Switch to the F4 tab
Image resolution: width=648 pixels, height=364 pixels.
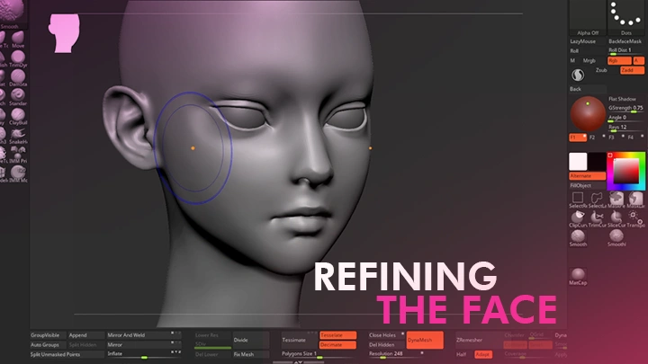click(x=635, y=138)
